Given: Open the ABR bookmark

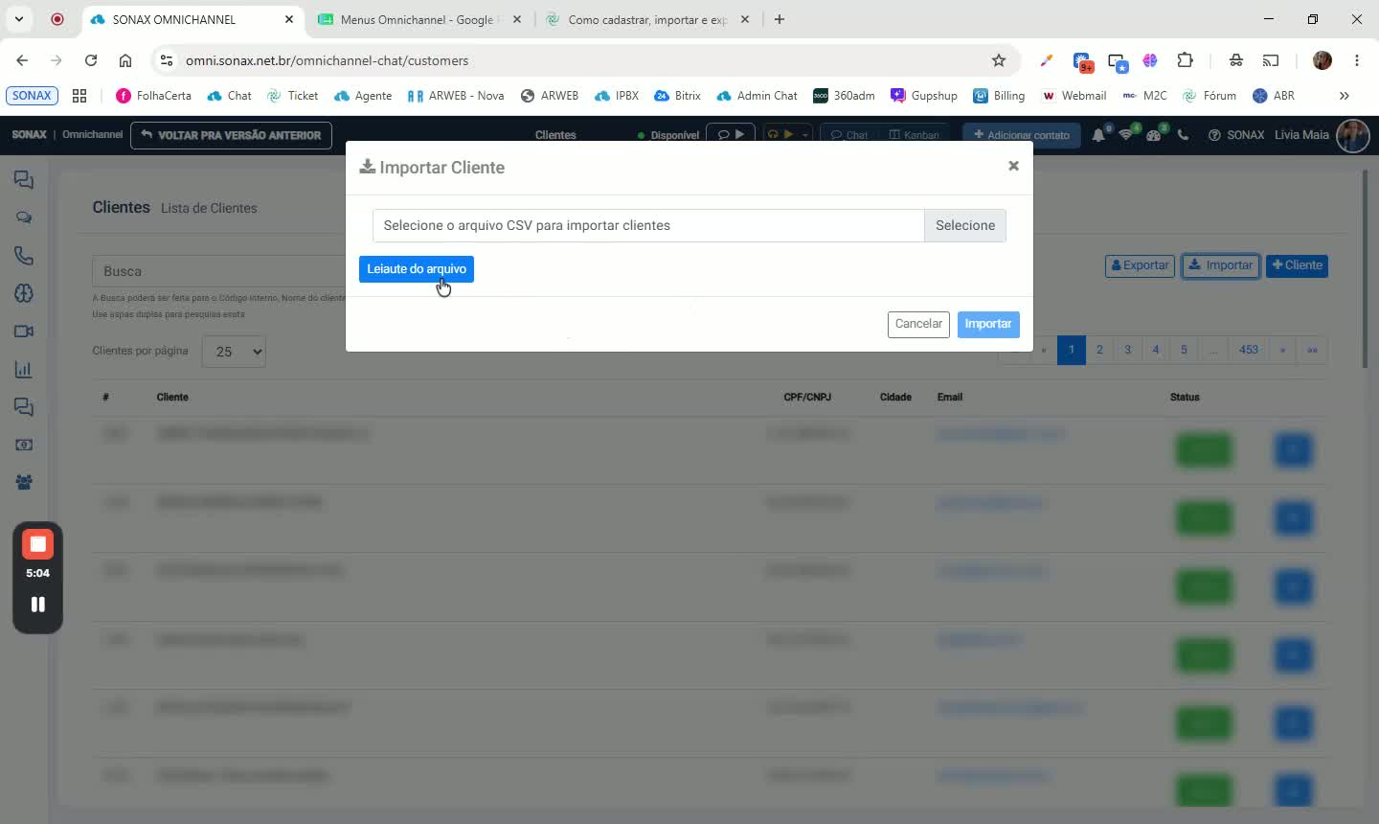Looking at the screenshot, I should click(1274, 96).
